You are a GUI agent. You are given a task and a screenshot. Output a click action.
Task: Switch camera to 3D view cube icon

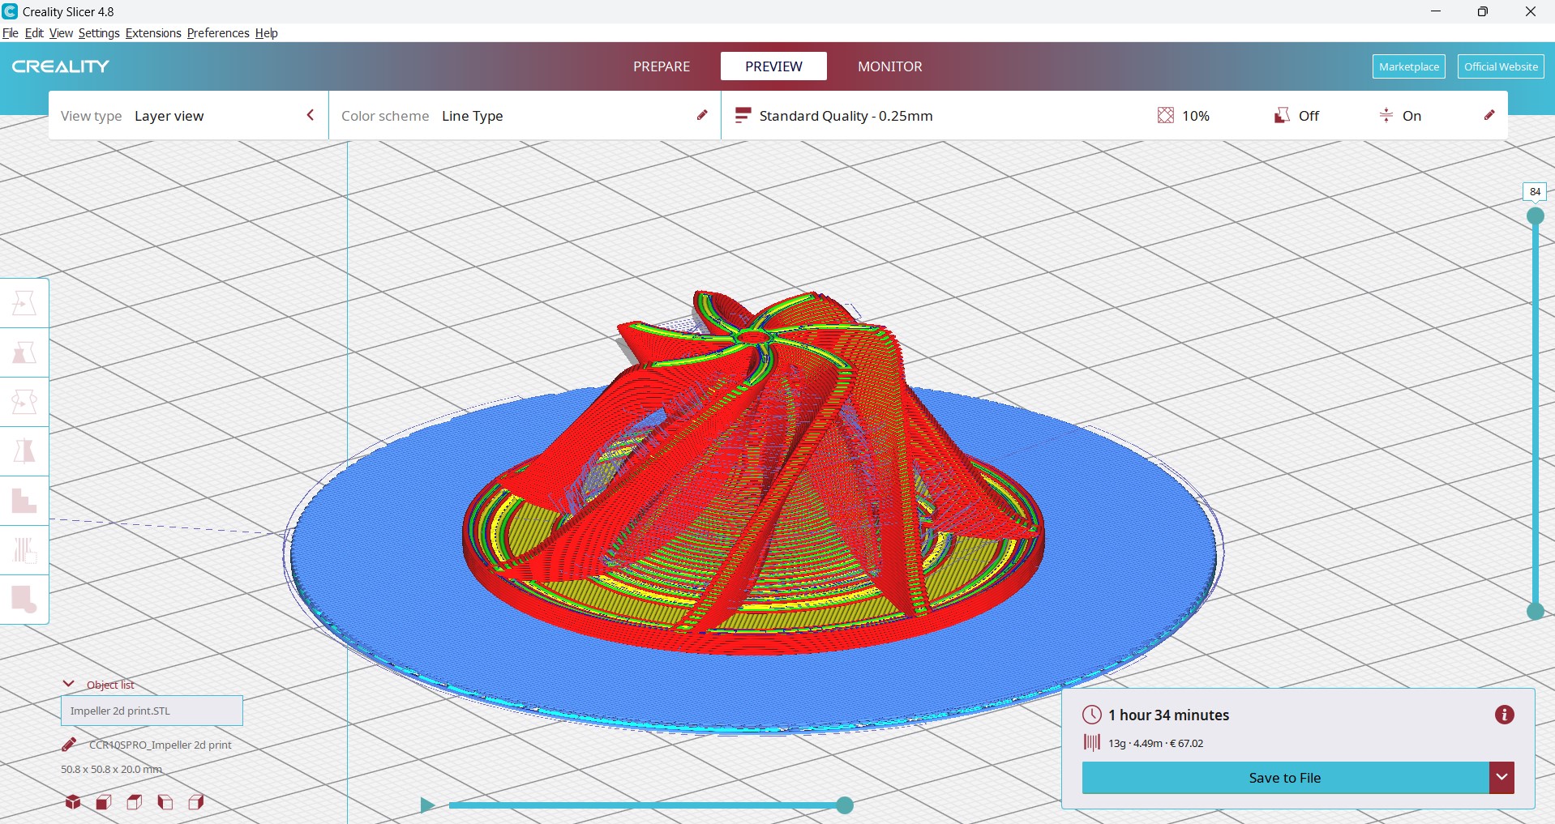[73, 802]
